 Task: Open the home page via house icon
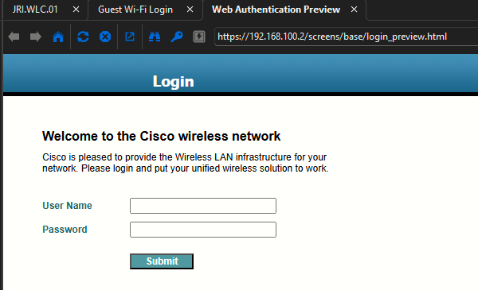click(x=58, y=37)
